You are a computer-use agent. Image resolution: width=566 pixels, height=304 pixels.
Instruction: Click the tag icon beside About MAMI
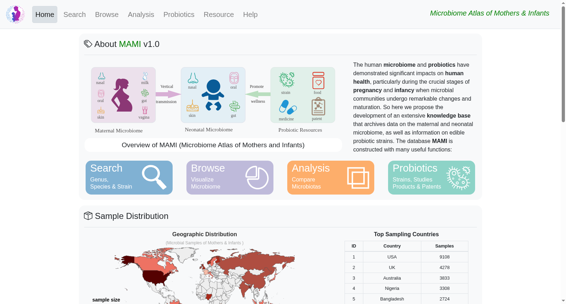88,44
